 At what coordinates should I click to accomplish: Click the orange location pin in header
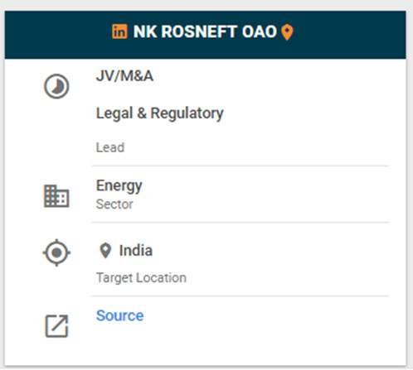click(x=287, y=32)
